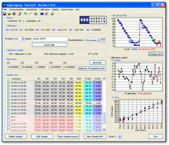Click the Lab versus HK9 chart

tap(139, 32)
